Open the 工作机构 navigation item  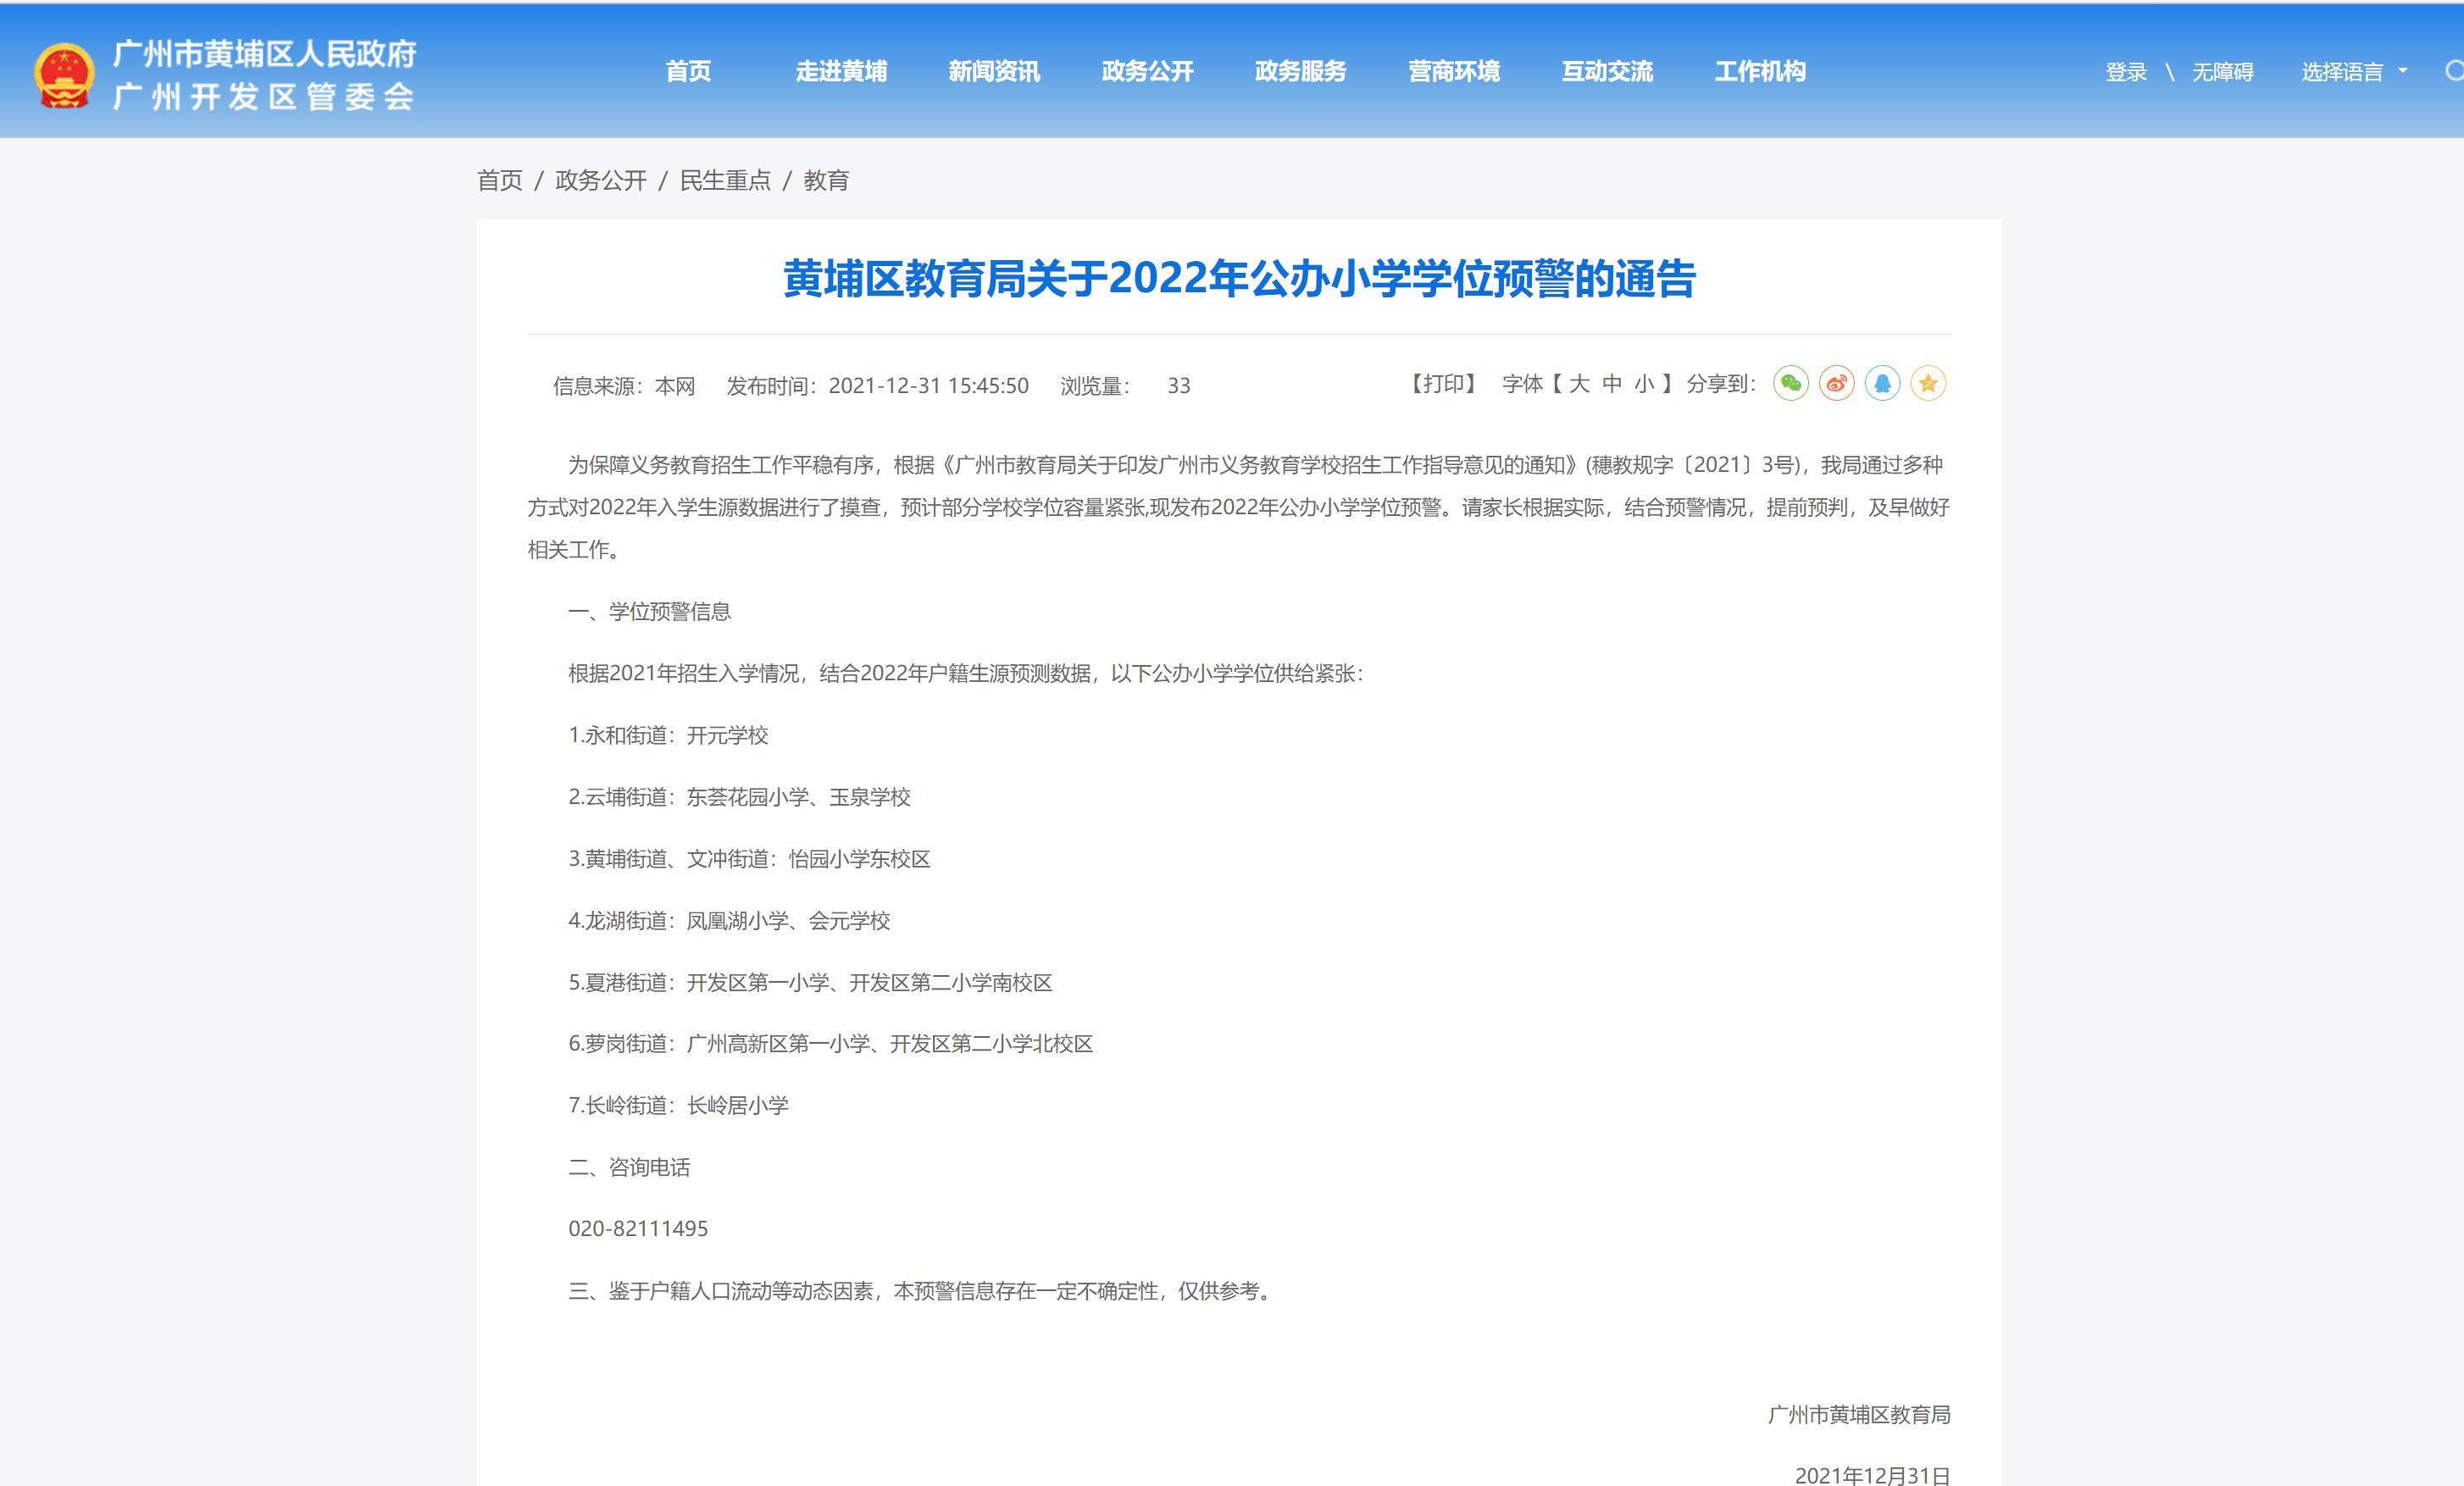point(1760,71)
